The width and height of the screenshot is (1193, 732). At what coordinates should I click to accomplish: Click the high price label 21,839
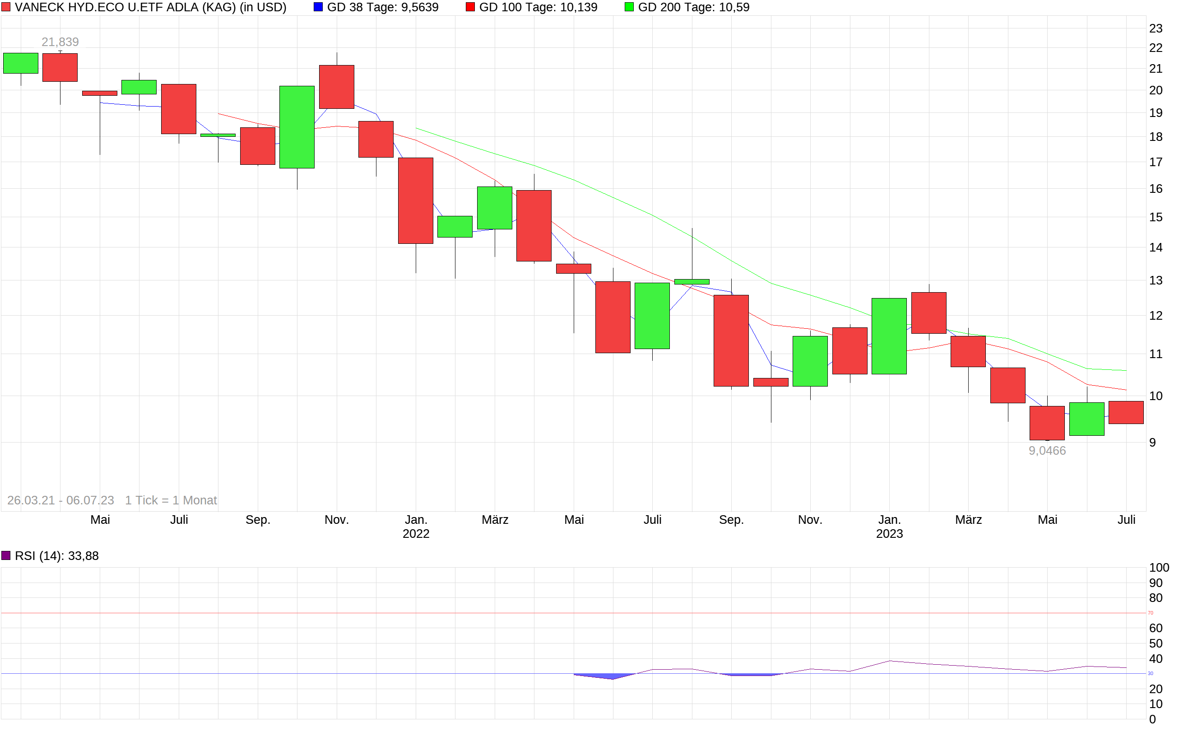point(60,42)
